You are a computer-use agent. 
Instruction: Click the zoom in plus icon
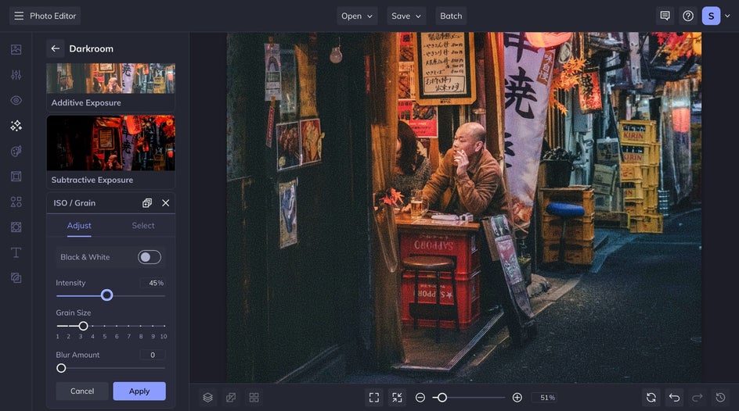[517, 398]
